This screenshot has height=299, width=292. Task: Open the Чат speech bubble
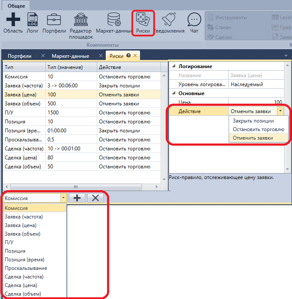194,23
